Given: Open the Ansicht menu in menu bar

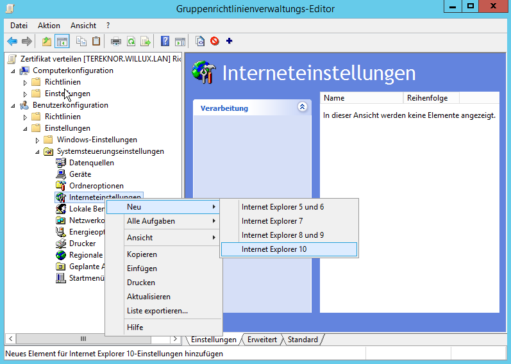Looking at the screenshot, I should click(83, 26).
